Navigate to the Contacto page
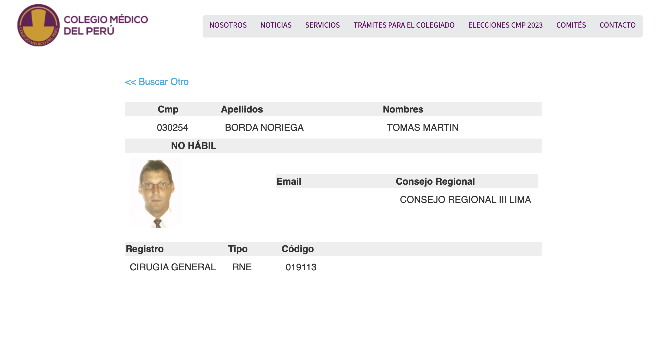 coord(617,25)
